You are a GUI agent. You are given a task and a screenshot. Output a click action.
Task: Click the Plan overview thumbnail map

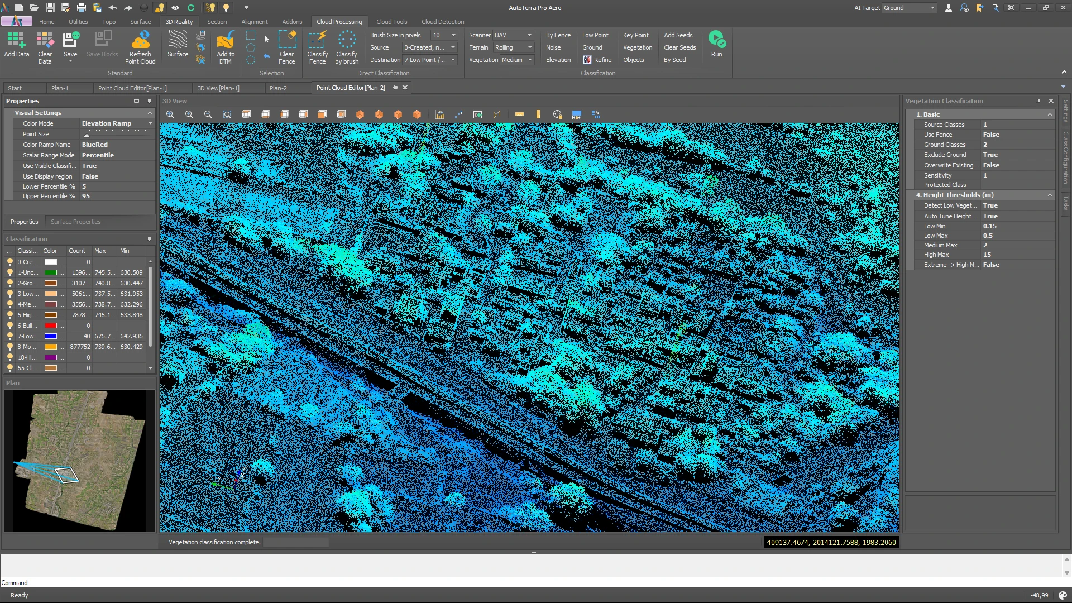click(79, 461)
